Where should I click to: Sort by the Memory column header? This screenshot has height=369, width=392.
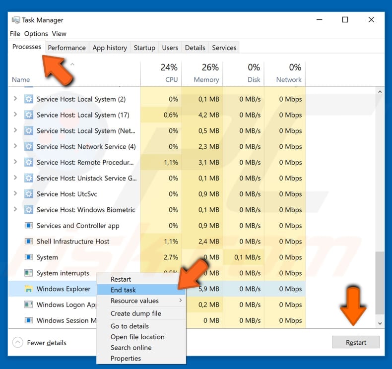click(x=202, y=73)
